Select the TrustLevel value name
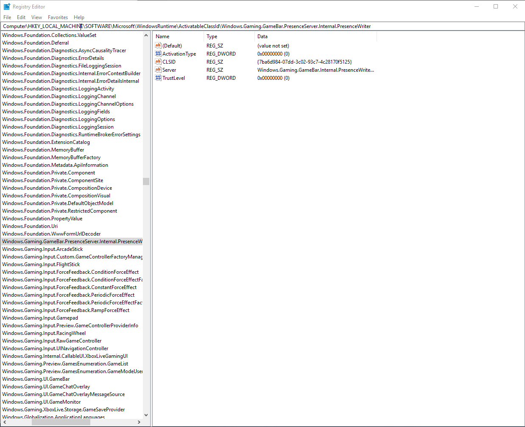The image size is (525, 427). click(x=173, y=78)
